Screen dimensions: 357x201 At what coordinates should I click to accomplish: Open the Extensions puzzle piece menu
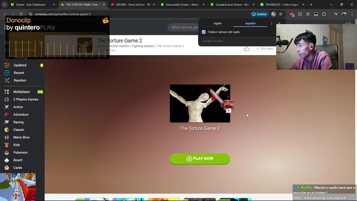(324, 14)
